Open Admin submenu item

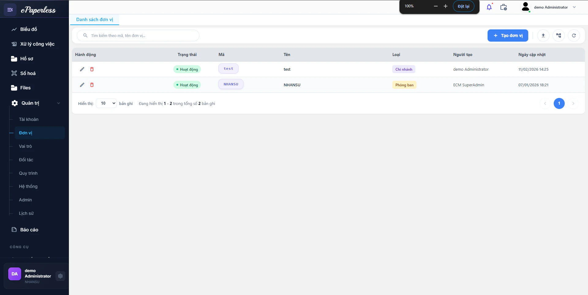(x=25, y=200)
